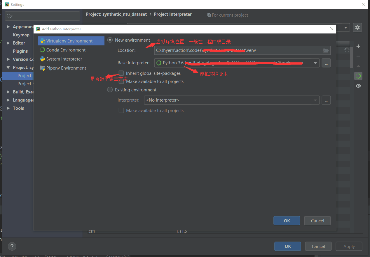370x257 pixels.
Task: Enable Make available to all projects under New environment
Action: [x=121, y=81]
